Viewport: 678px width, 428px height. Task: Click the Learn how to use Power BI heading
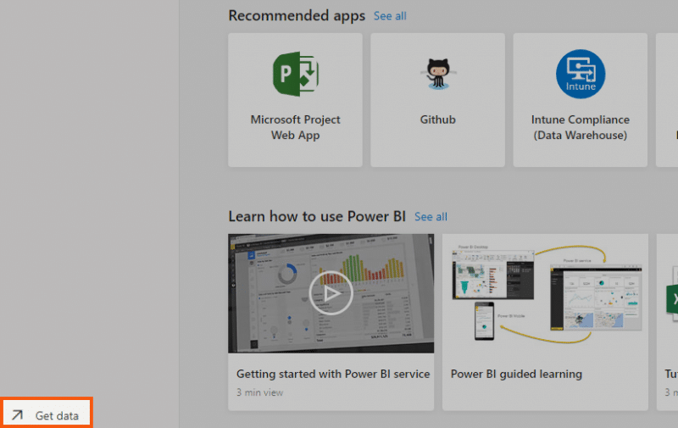pos(317,216)
